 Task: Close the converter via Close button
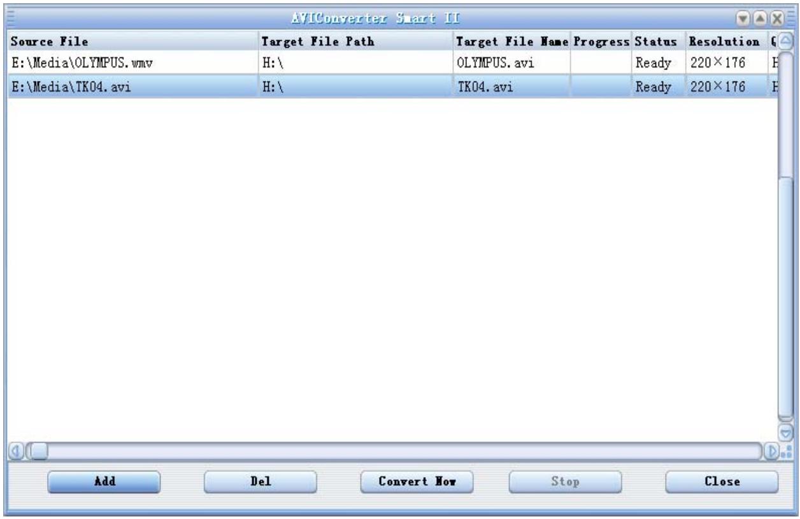click(722, 482)
